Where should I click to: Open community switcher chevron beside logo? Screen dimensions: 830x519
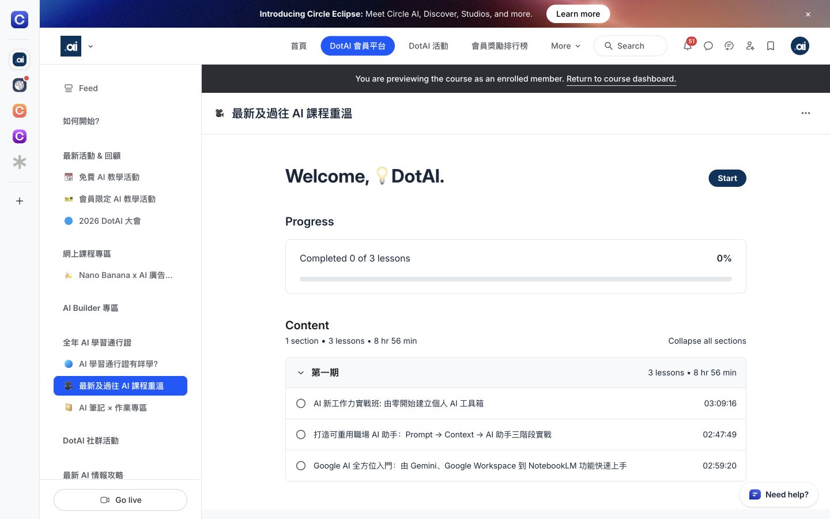coord(90,46)
